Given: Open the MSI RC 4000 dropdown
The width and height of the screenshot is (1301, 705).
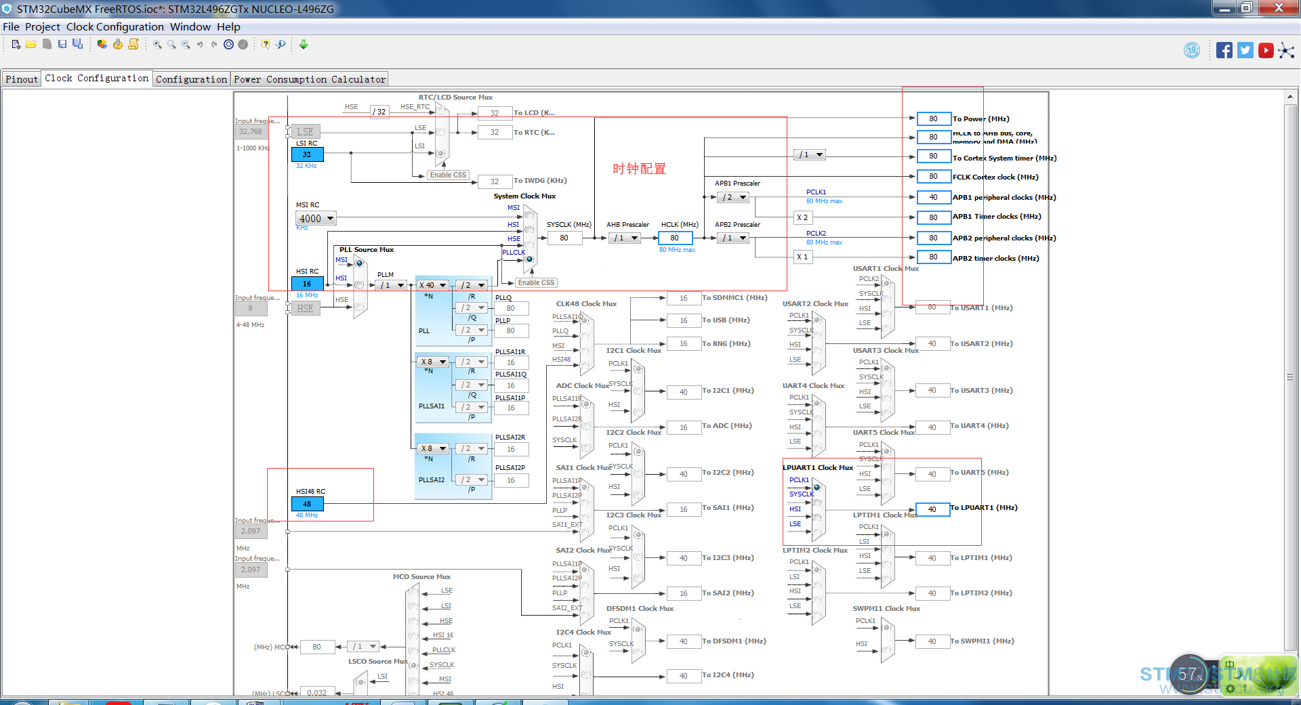Looking at the screenshot, I should (316, 218).
